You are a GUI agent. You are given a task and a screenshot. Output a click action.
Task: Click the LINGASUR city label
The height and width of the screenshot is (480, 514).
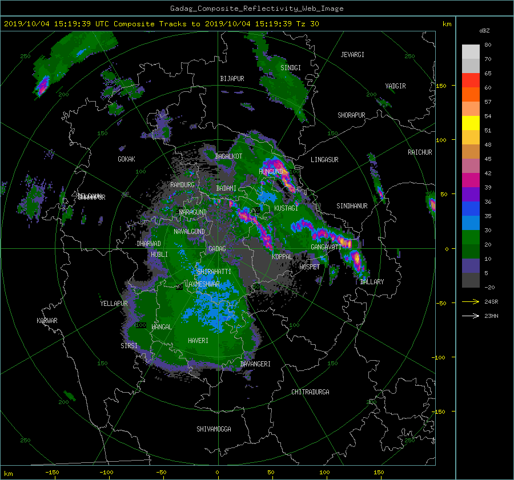point(324,160)
